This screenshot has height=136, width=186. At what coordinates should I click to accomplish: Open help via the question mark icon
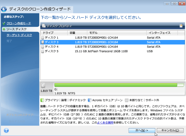6,130
